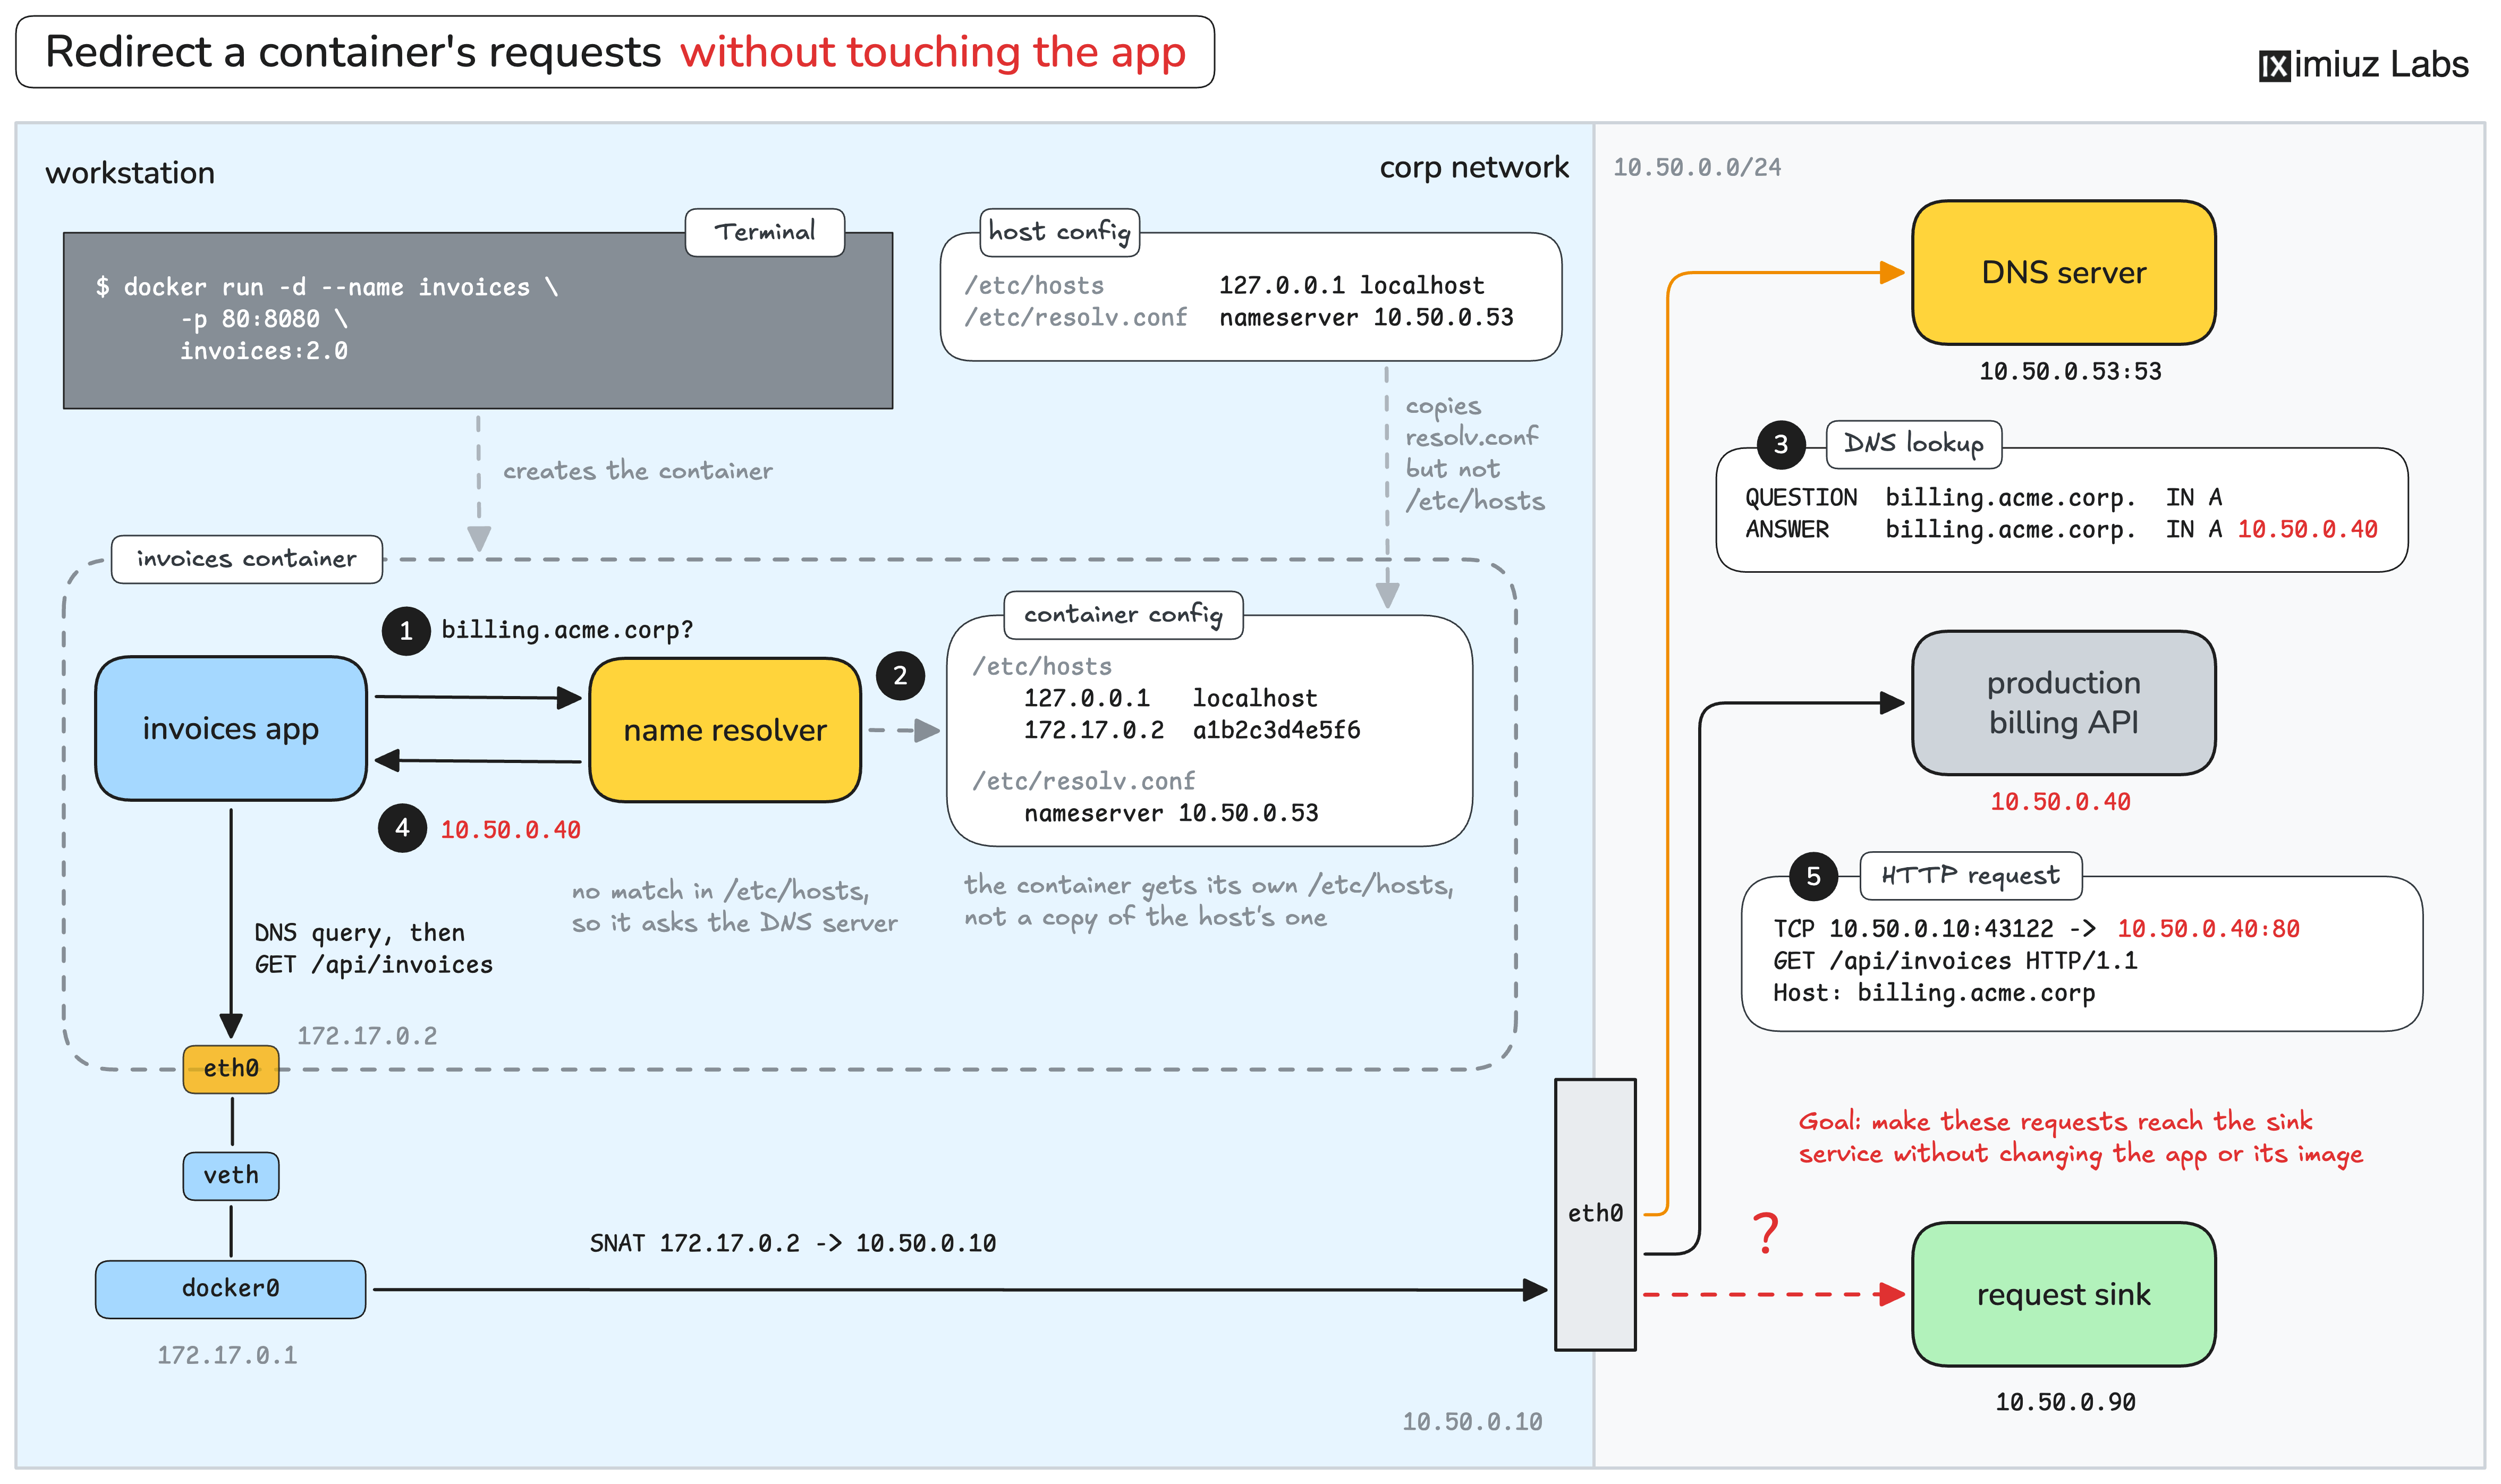The height and width of the screenshot is (1484, 2501).
Task: Click the invoices app box
Action: click(230, 728)
